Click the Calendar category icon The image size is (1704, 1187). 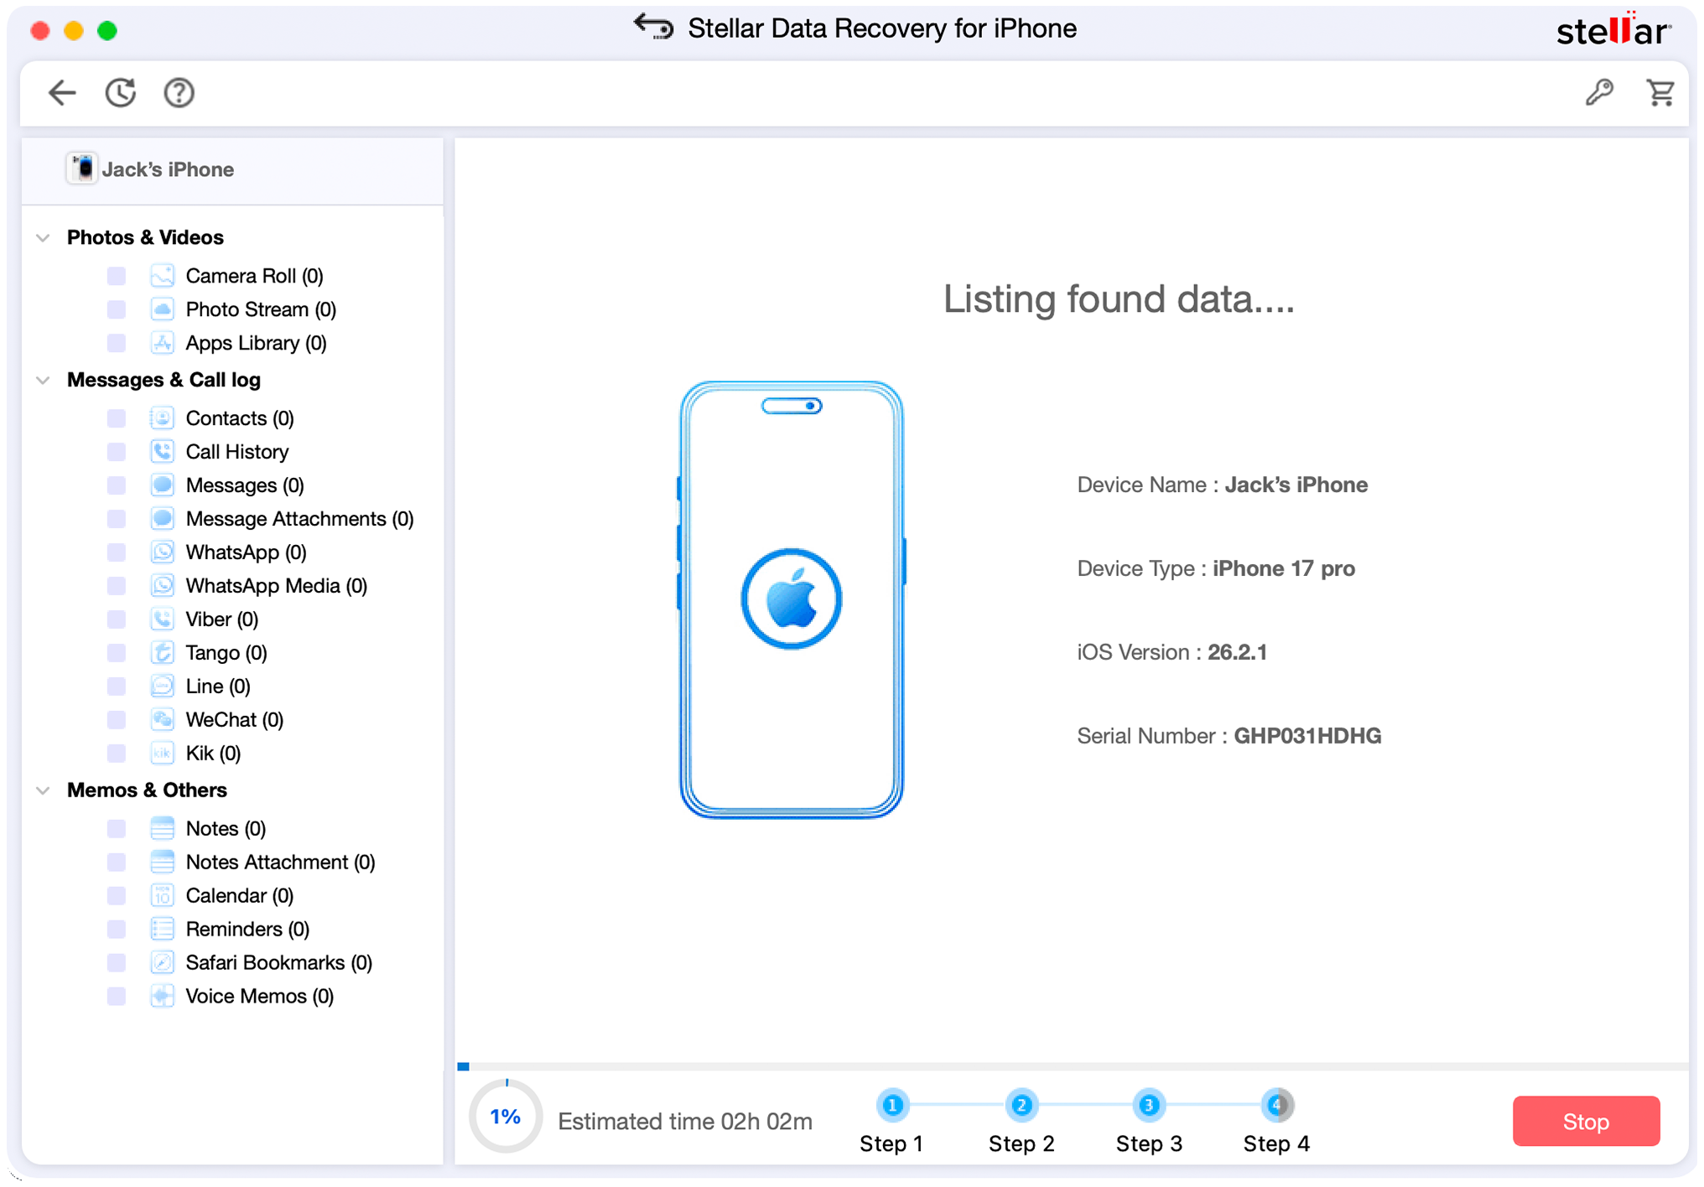click(x=162, y=895)
